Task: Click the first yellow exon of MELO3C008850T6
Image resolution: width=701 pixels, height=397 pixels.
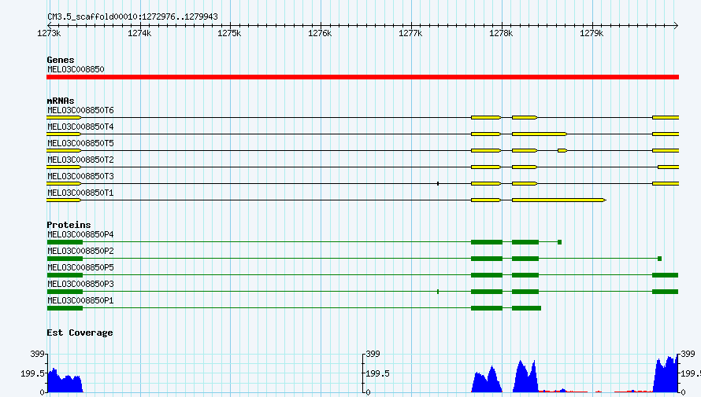Action: [64, 118]
